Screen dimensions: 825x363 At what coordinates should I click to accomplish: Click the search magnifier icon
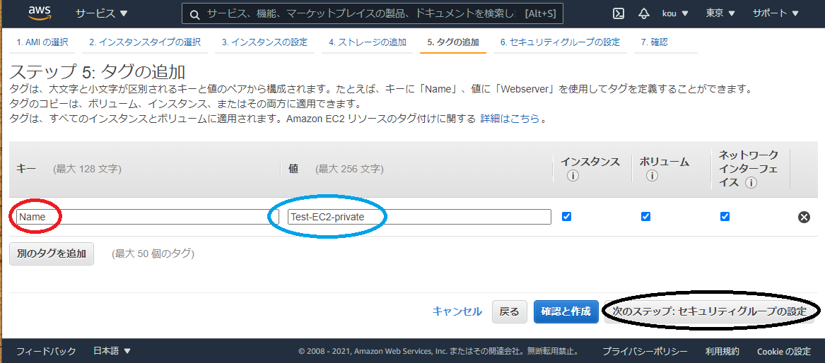coord(194,15)
